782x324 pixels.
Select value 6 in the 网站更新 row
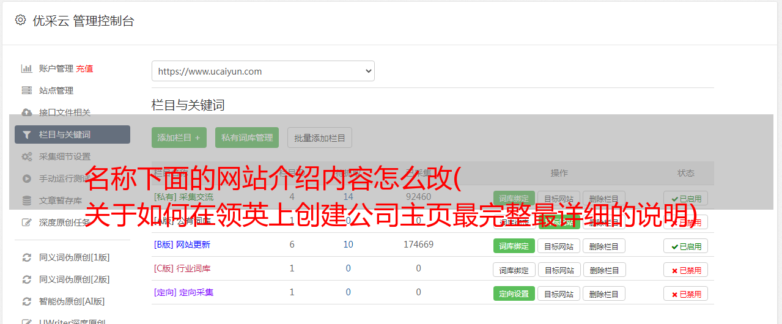(x=292, y=245)
